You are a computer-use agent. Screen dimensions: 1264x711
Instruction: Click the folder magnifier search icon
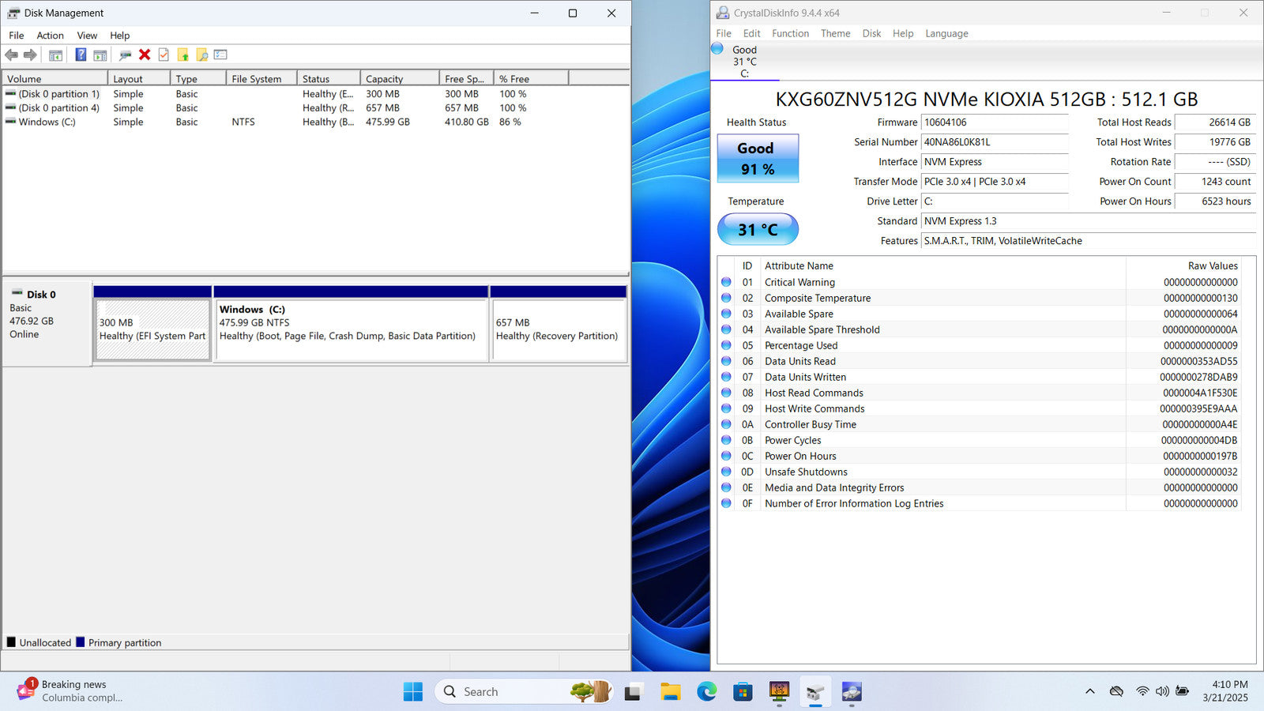[202, 55]
